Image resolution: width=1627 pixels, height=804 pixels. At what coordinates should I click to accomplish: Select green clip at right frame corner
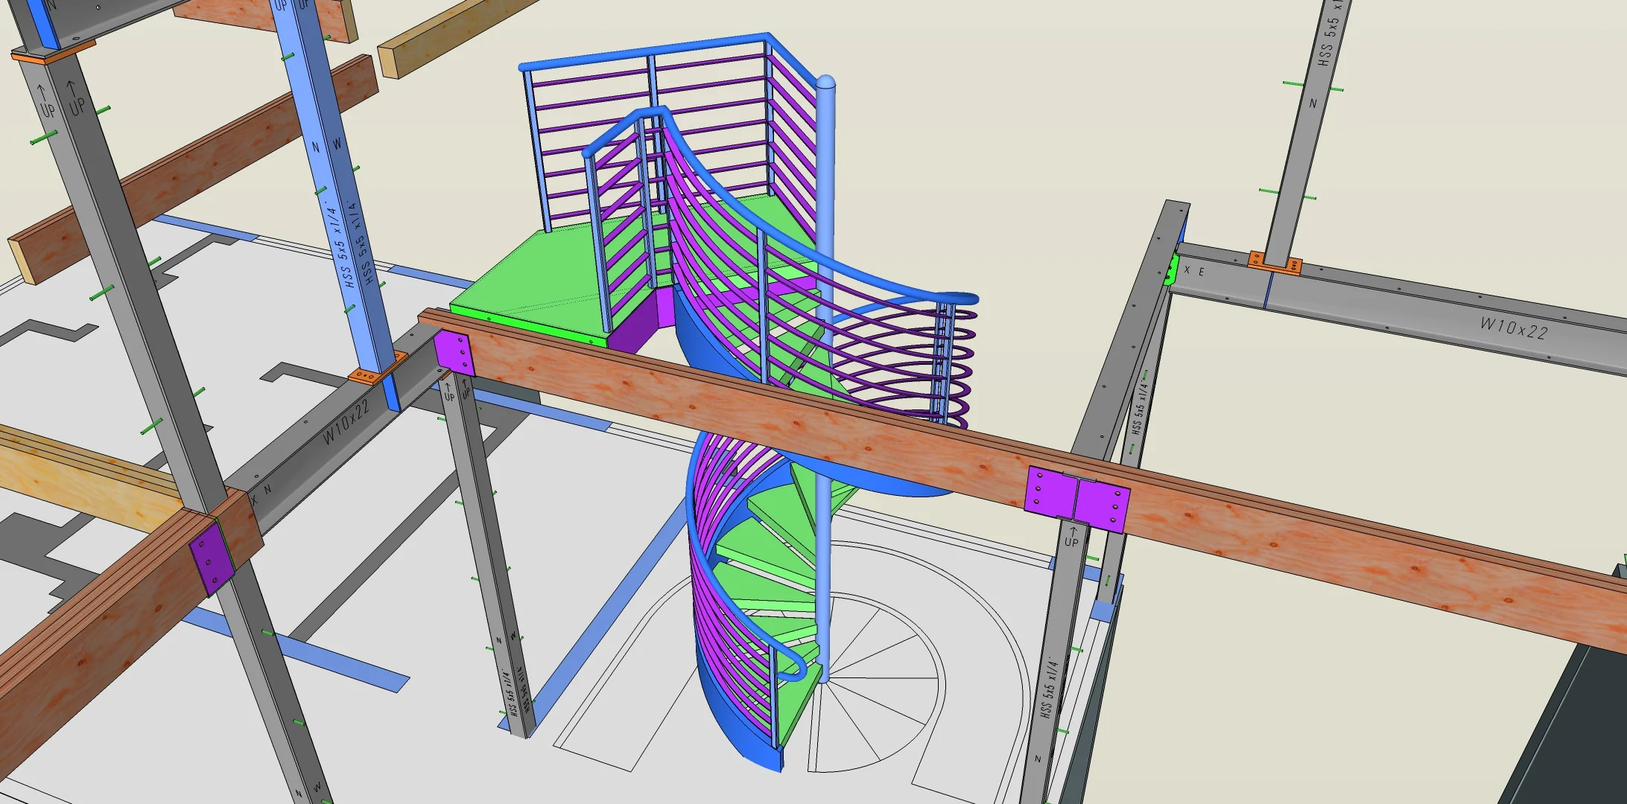[x=1170, y=269]
